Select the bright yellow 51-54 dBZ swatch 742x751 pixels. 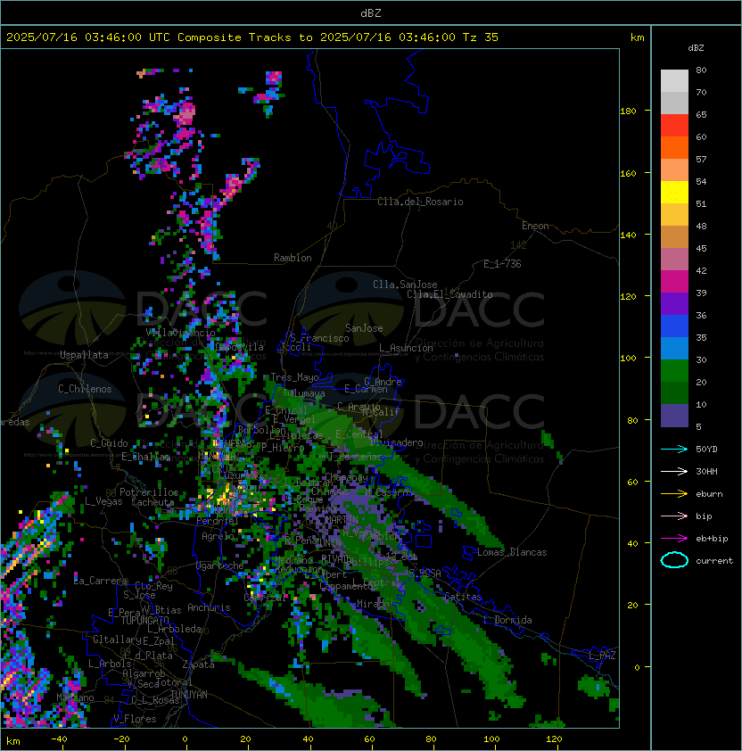pos(674,192)
